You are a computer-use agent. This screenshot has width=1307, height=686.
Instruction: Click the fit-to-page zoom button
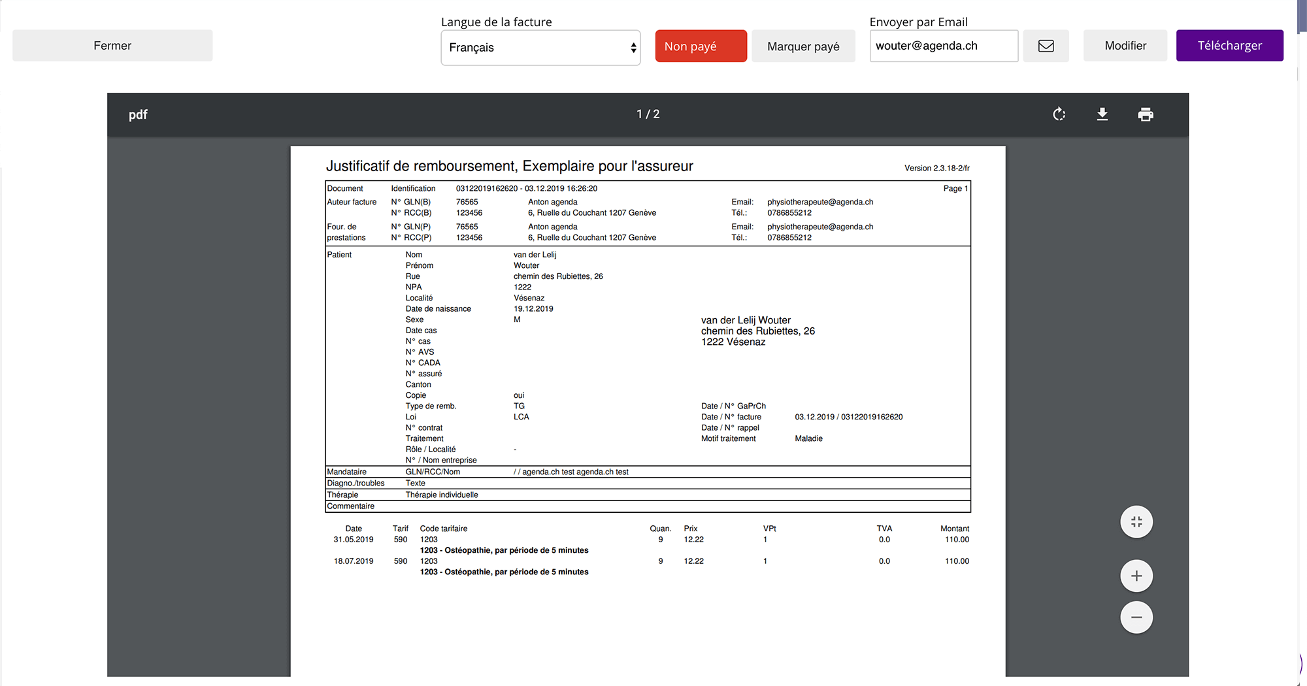pyautogui.click(x=1136, y=522)
